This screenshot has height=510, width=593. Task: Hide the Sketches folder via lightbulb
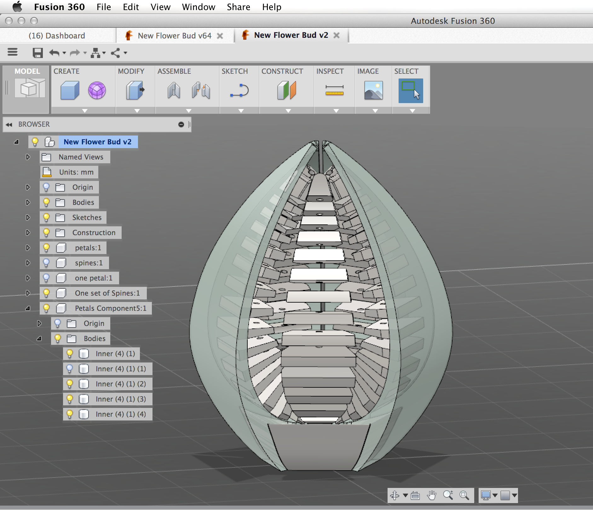(x=46, y=217)
